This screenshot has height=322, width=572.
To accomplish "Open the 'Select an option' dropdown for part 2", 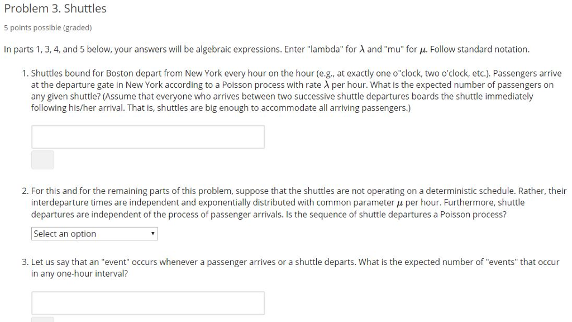I will [94, 233].
